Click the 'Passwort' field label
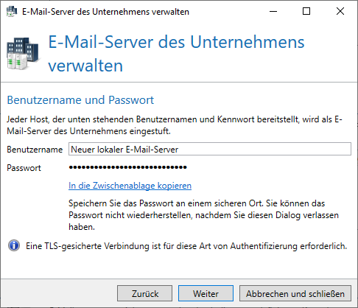Viewport: 358px width, 308px height. click(x=24, y=168)
